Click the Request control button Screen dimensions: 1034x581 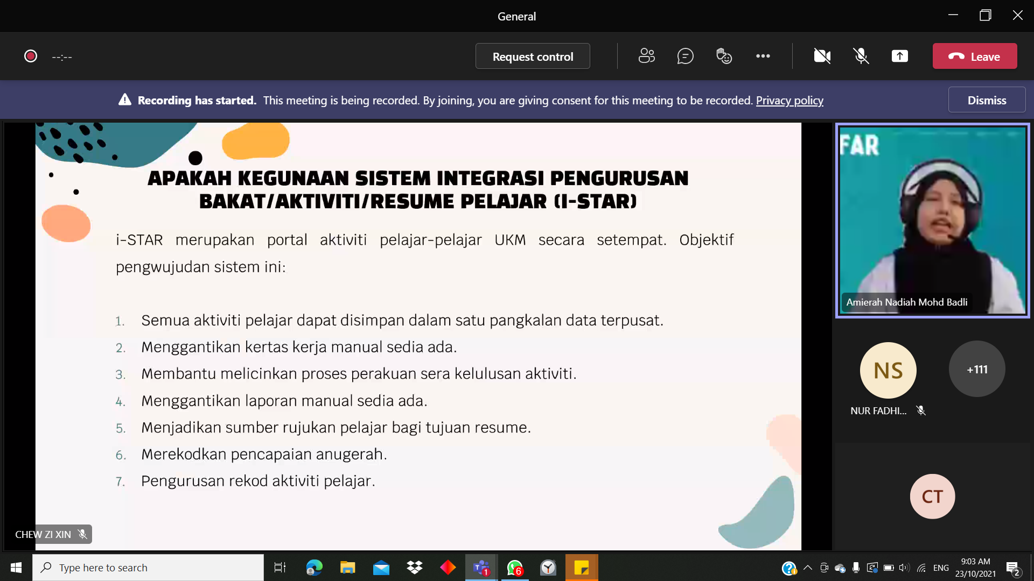point(533,56)
